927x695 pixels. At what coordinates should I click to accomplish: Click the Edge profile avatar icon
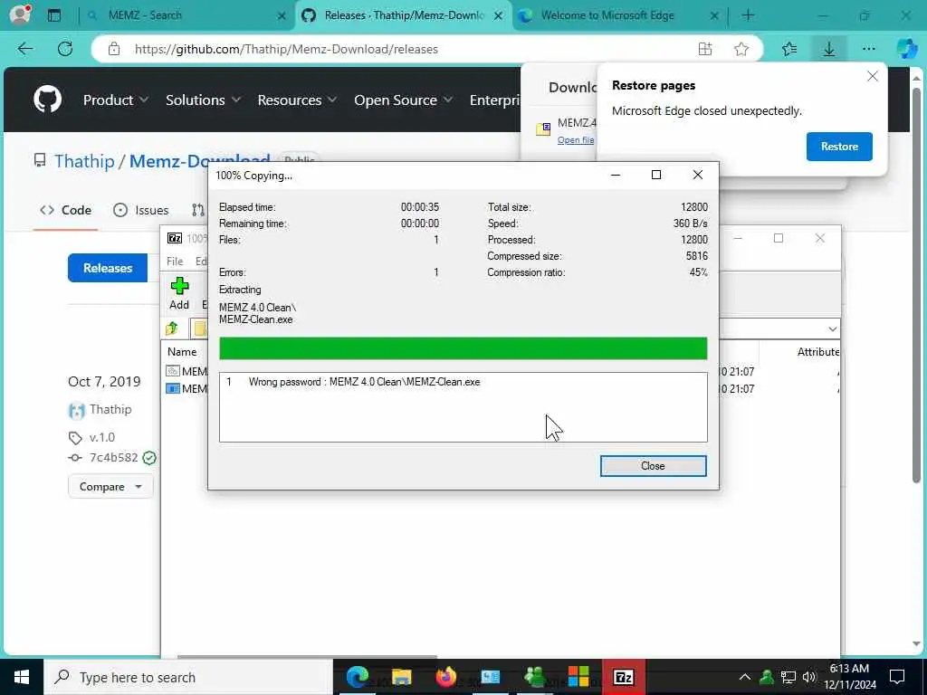(x=21, y=14)
